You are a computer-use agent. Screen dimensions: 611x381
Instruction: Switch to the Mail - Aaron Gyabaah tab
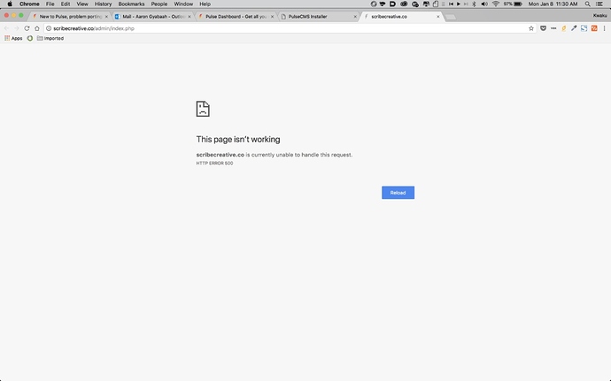point(151,17)
